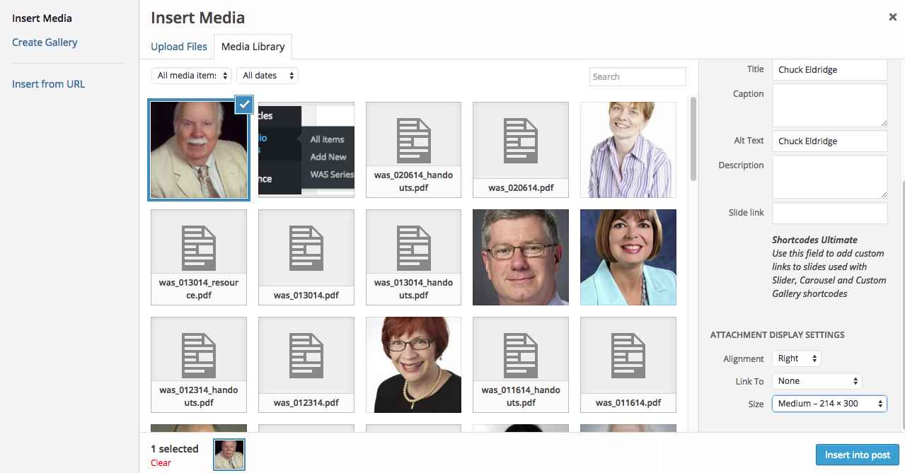Choose Insert from URL in the sidebar

(x=48, y=84)
